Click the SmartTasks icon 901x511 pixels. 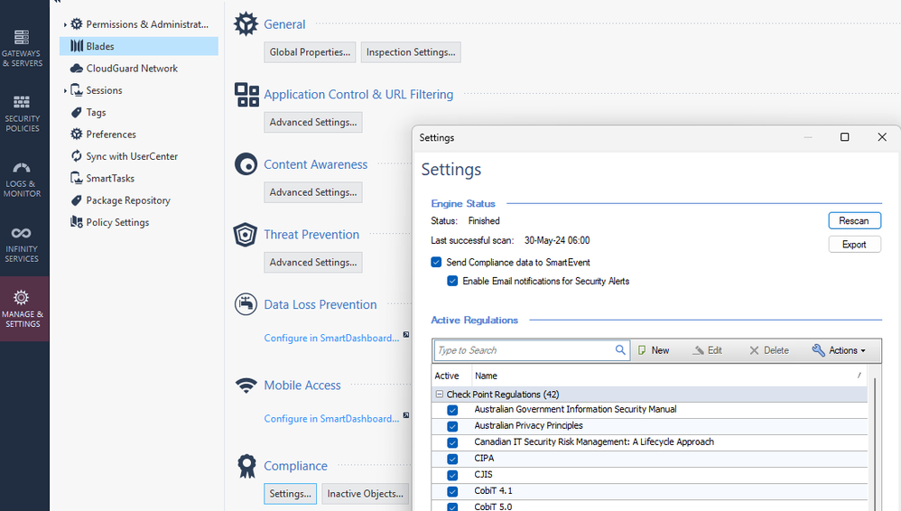77,178
